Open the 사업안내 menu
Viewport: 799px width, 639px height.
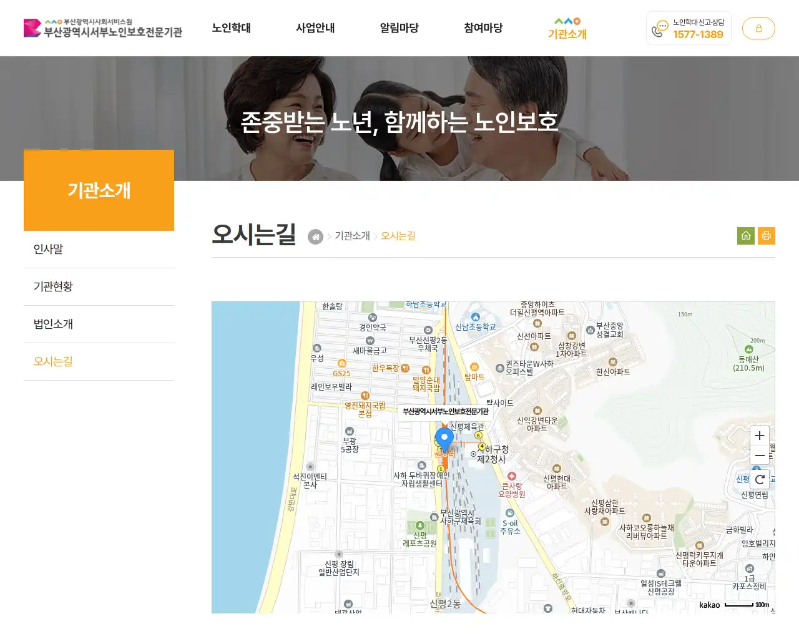(x=315, y=28)
